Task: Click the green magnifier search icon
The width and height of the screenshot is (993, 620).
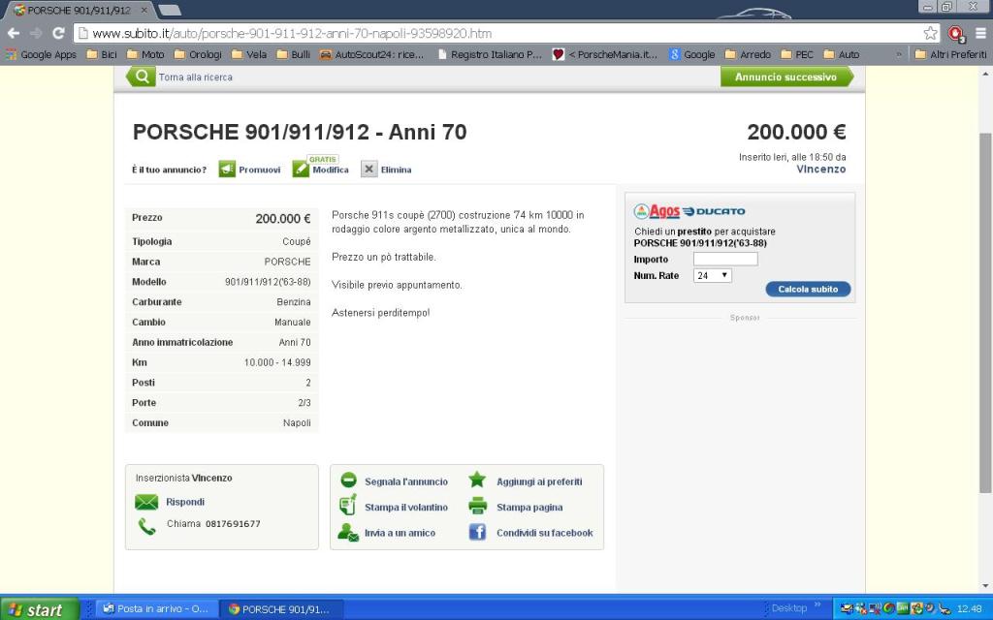Action: click(x=142, y=77)
